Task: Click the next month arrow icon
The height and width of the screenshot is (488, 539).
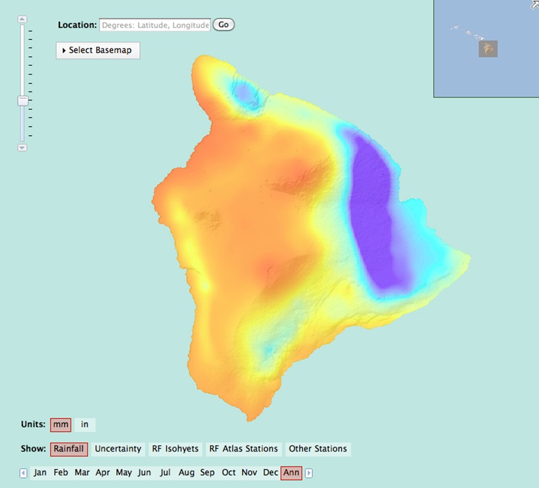Action: point(309,473)
